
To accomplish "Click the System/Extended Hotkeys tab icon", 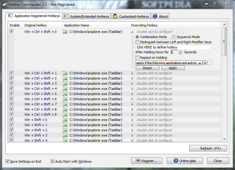I will (x=66, y=16).
